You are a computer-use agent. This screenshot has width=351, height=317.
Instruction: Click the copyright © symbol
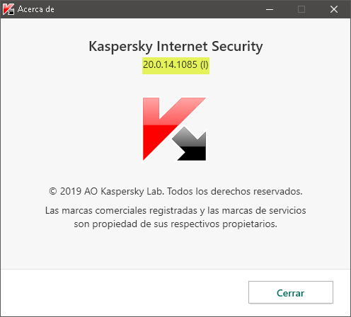click(53, 191)
